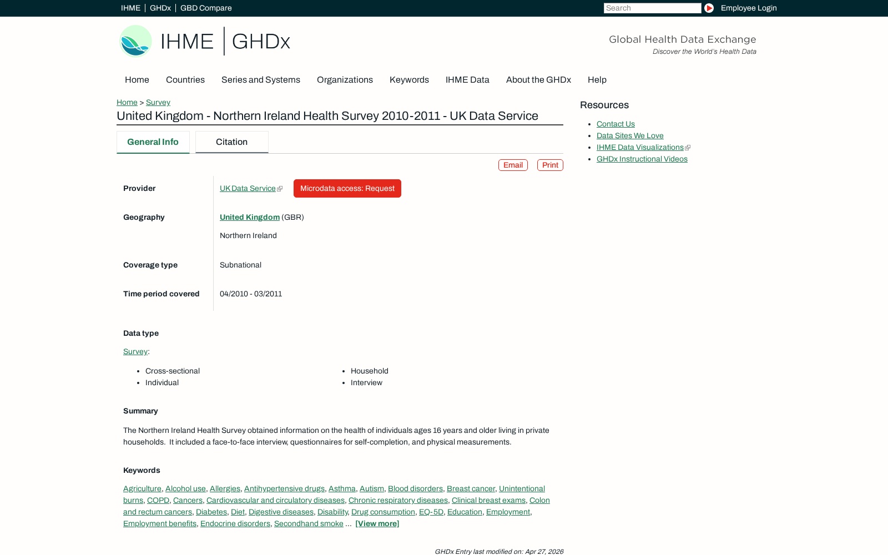This screenshot has height=555, width=888.
Task: Click the Print button
Action: (x=550, y=165)
